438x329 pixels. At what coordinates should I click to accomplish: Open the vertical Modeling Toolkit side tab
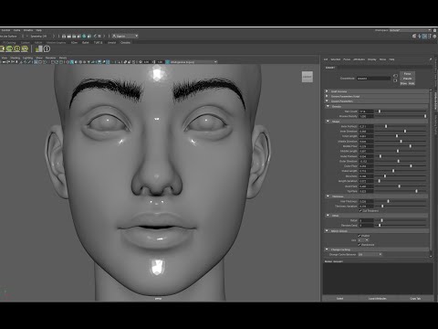(x=435, y=125)
